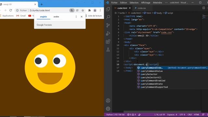Click the Python 3.10.1 64-bit interpreter status
Image resolution: width=208 pixels, height=117 pixels.
click(x=115, y=115)
